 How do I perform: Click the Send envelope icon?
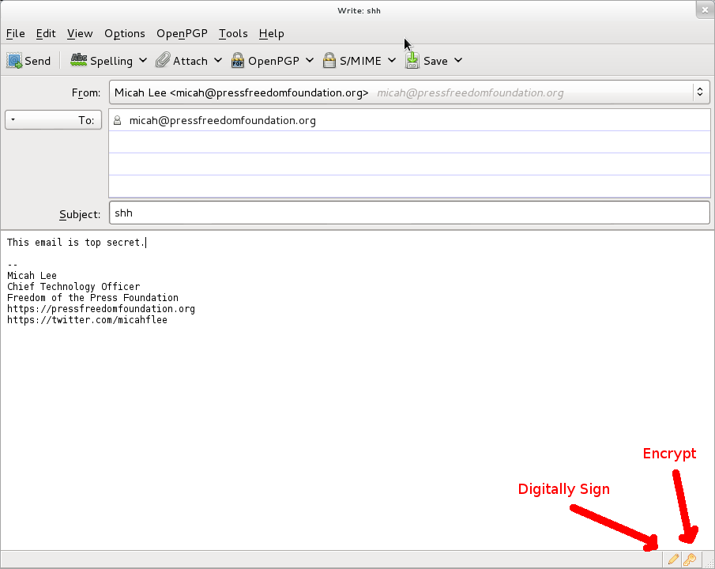click(x=14, y=61)
